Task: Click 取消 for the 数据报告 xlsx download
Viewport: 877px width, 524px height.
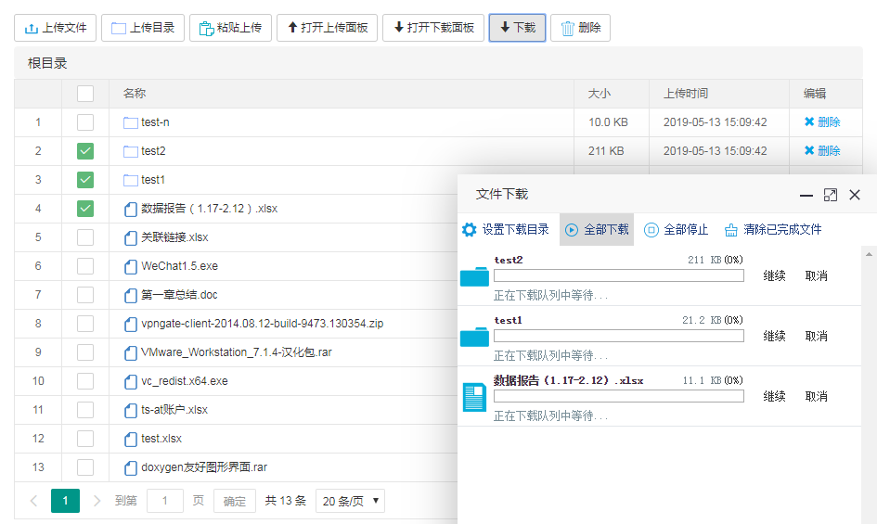Action: 816,397
